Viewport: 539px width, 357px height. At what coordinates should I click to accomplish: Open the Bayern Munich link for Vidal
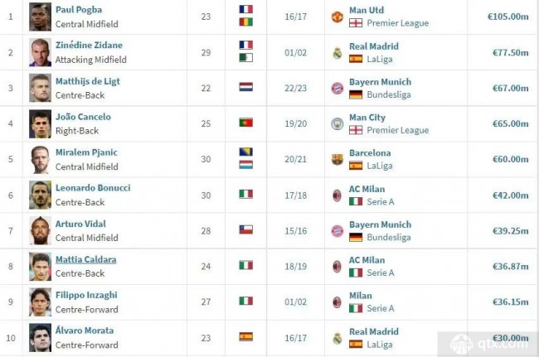(x=380, y=224)
